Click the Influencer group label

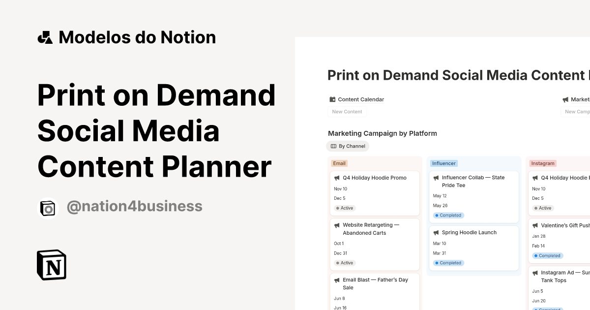(x=444, y=163)
